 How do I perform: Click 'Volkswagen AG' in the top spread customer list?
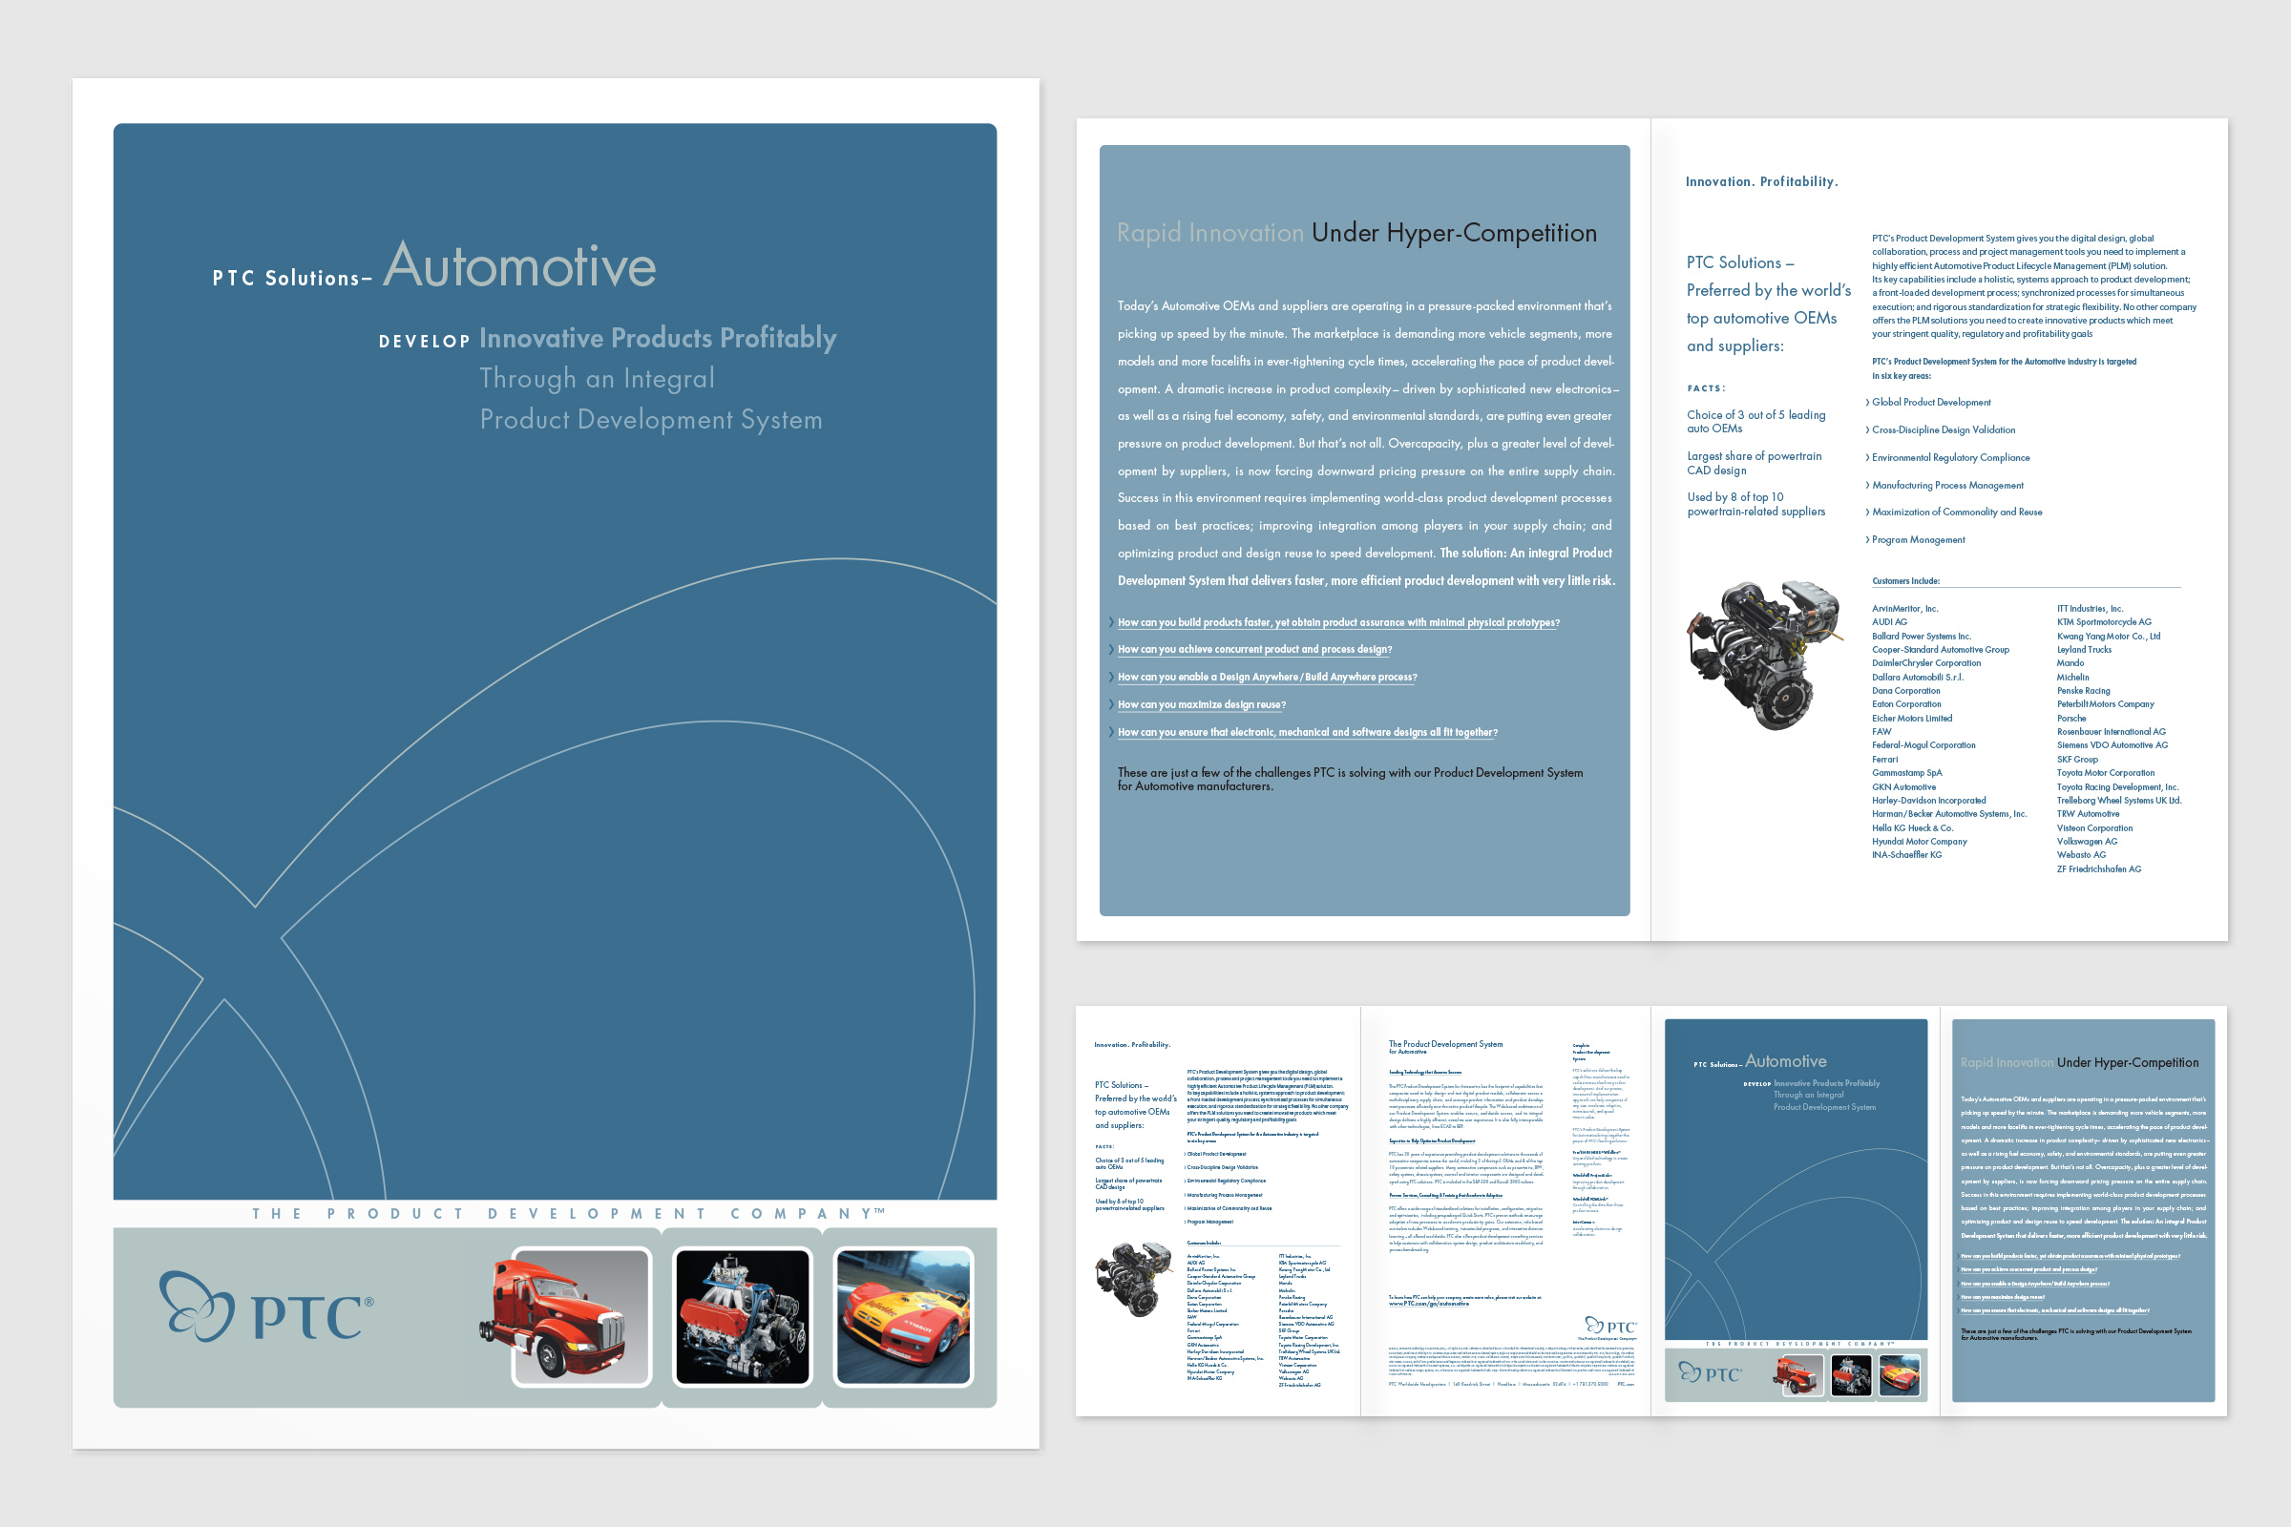pos(2087,842)
